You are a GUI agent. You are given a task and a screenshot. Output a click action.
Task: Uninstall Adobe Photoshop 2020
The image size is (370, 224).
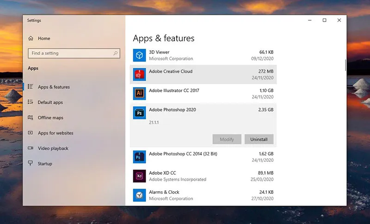[259, 139]
